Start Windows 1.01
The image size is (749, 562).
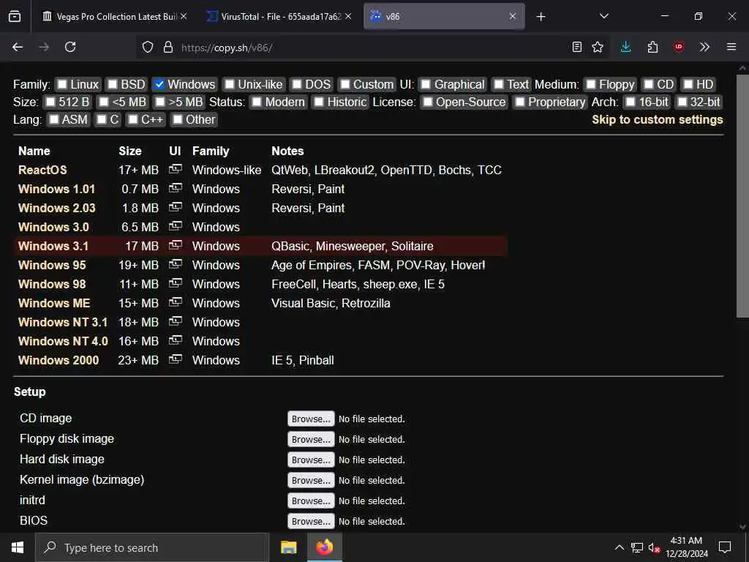tap(56, 190)
